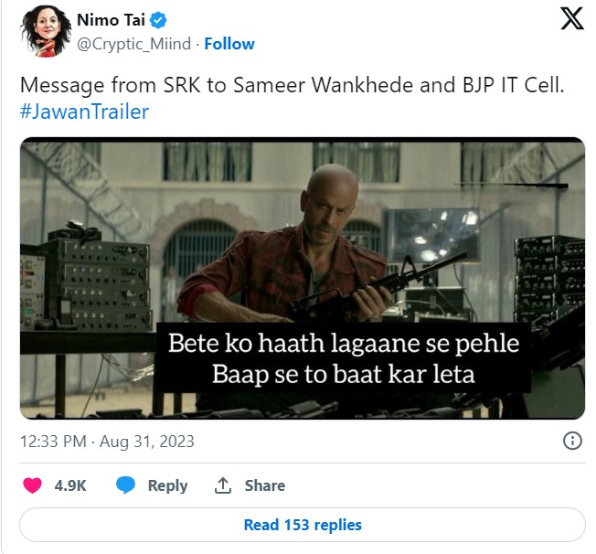Click the share upload arrow icon

pos(223,485)
